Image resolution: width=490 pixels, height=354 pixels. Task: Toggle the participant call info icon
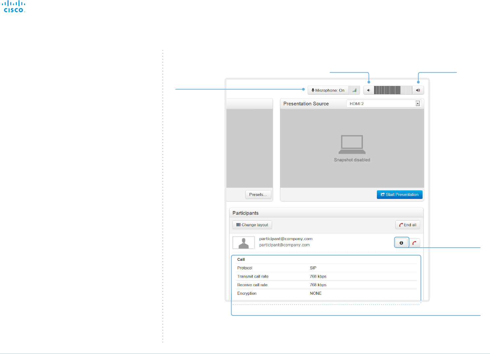pos(401,243)
